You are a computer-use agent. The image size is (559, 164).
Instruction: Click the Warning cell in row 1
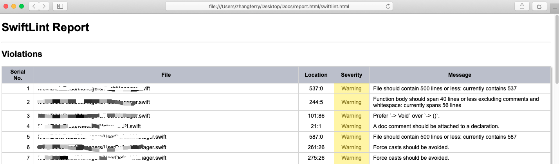coord(352,88)
